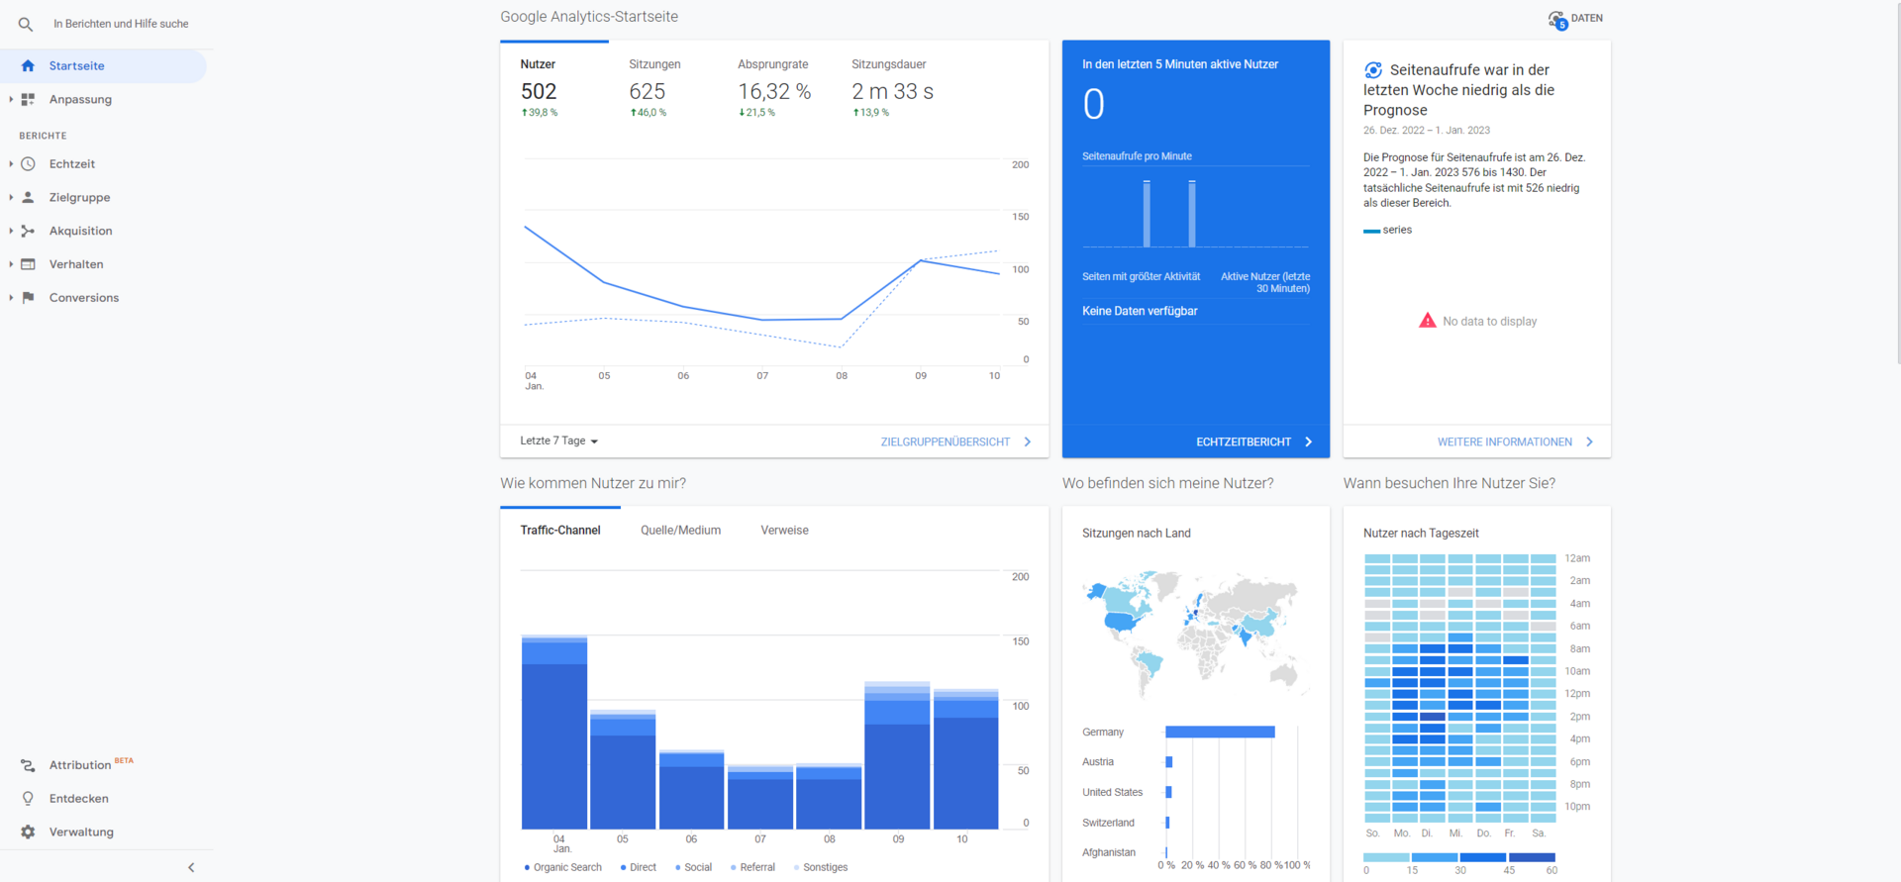Viewport: 1901px width, 882px height.
Task: Click the Austria country label
Action: coord(1098,762)
